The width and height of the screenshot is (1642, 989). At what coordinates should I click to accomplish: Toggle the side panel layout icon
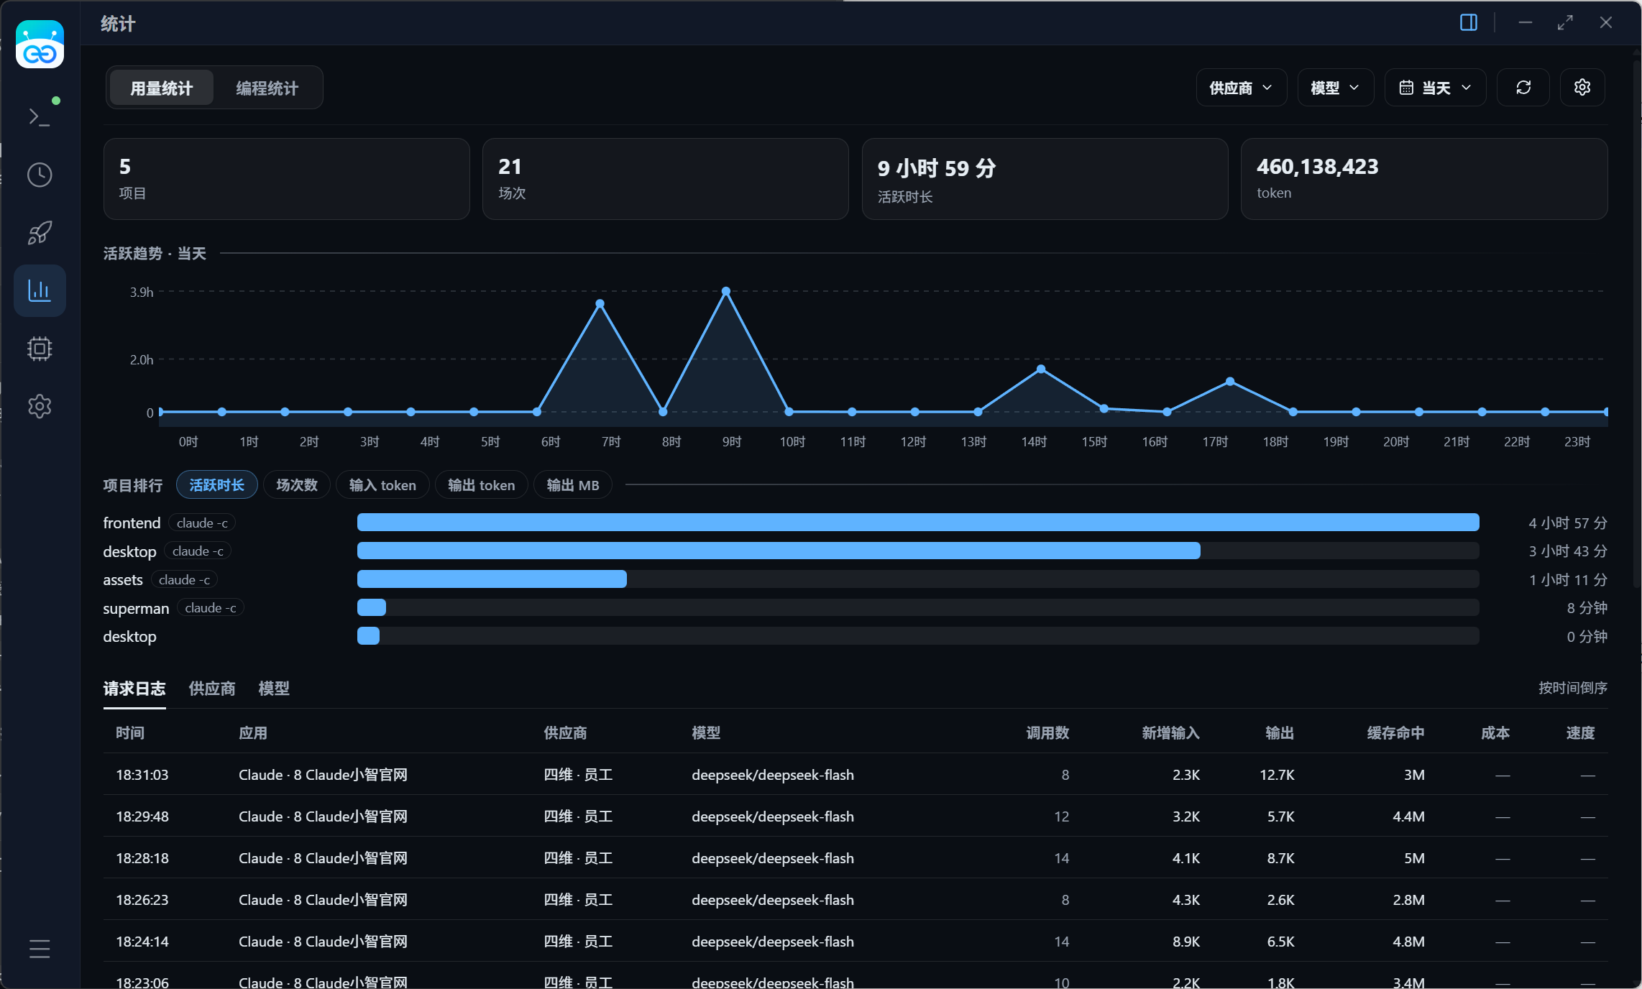1469,23
